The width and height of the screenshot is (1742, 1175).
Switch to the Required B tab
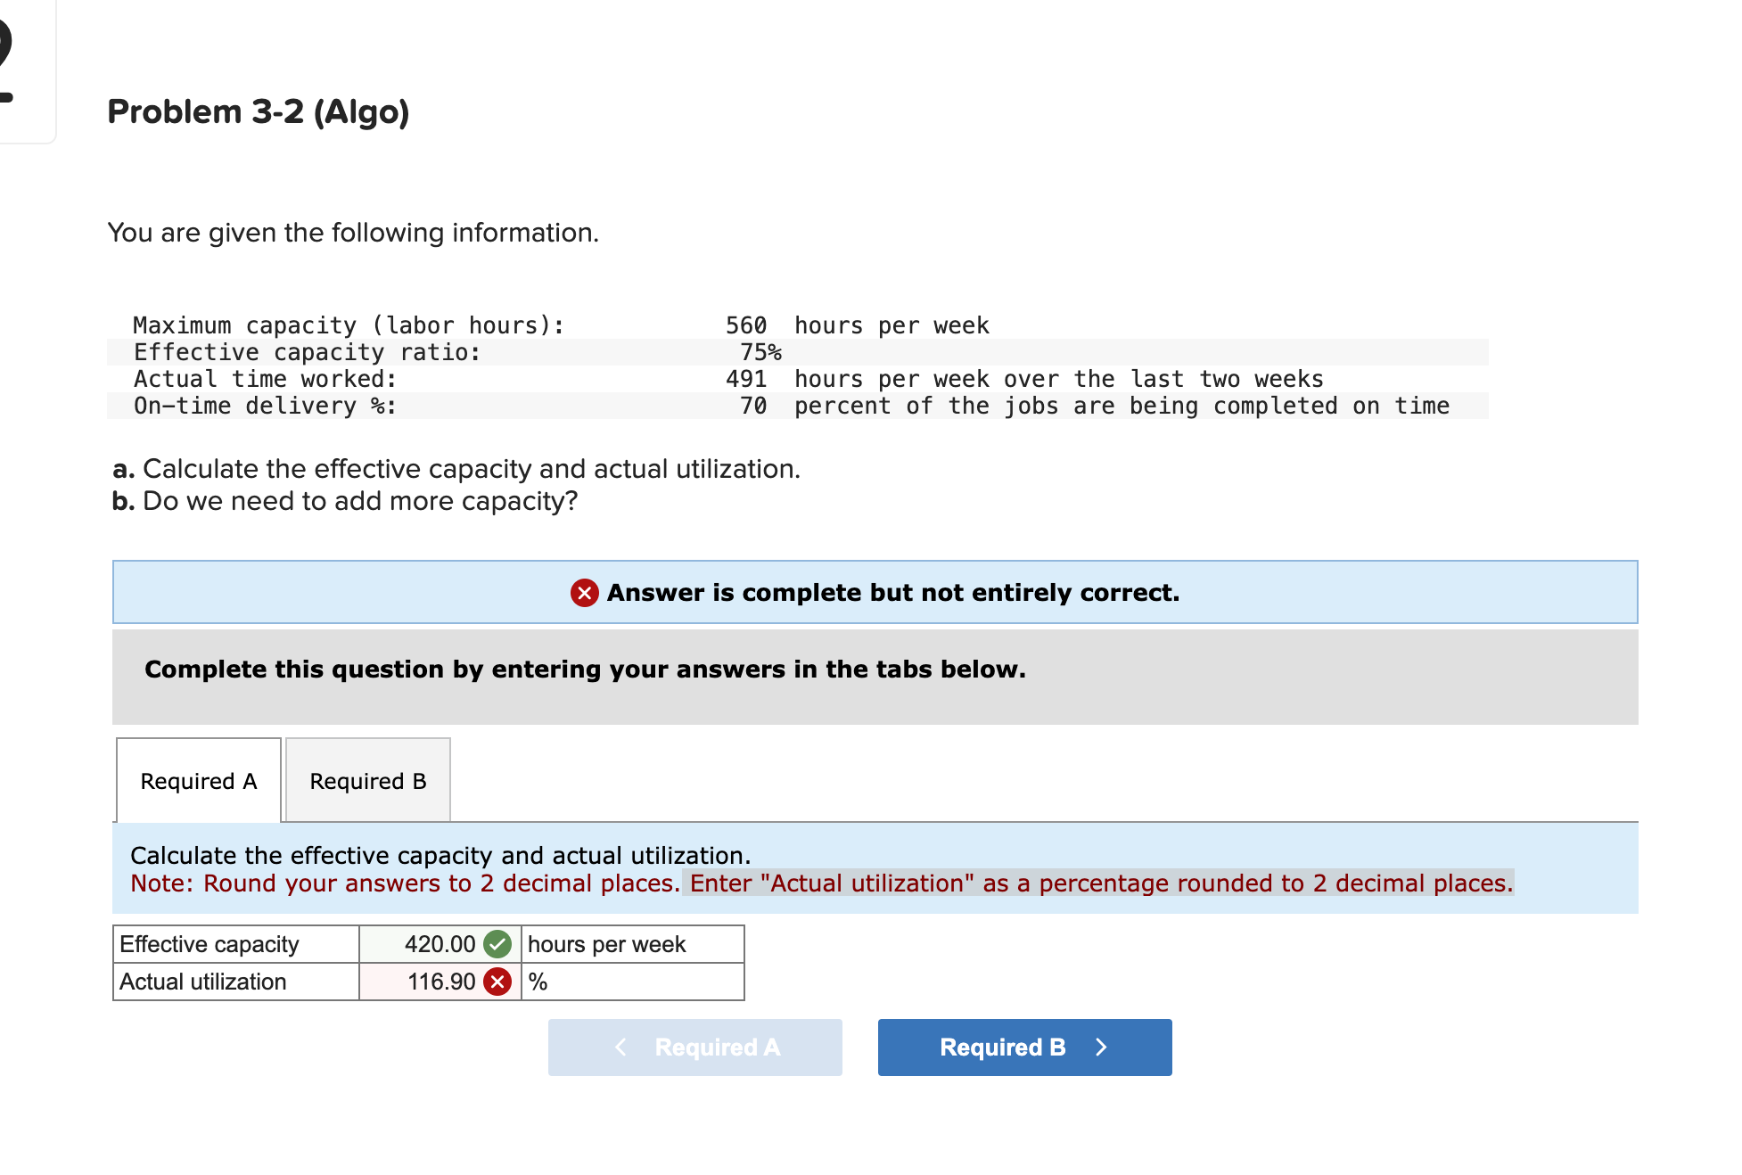(367, 780)
